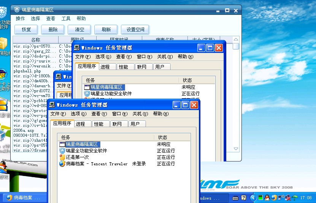Open 帮助(H) menu in front Task Manager
The height and width of the screenshot is (203, 316).
160,114
